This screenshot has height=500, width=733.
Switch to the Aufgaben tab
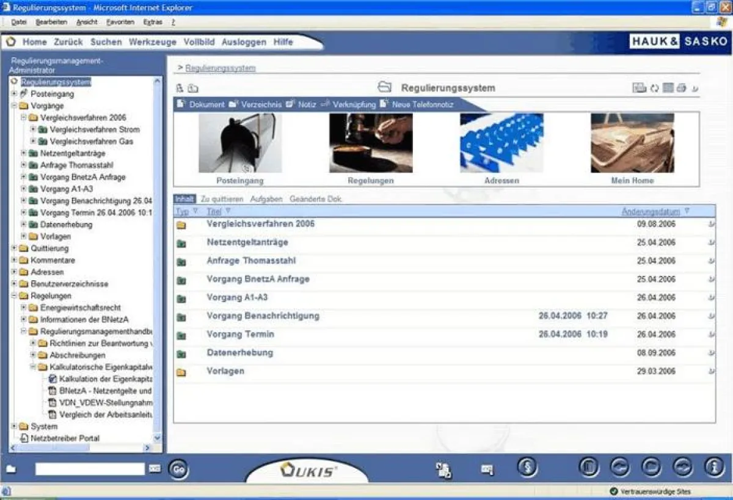point(266,199)
